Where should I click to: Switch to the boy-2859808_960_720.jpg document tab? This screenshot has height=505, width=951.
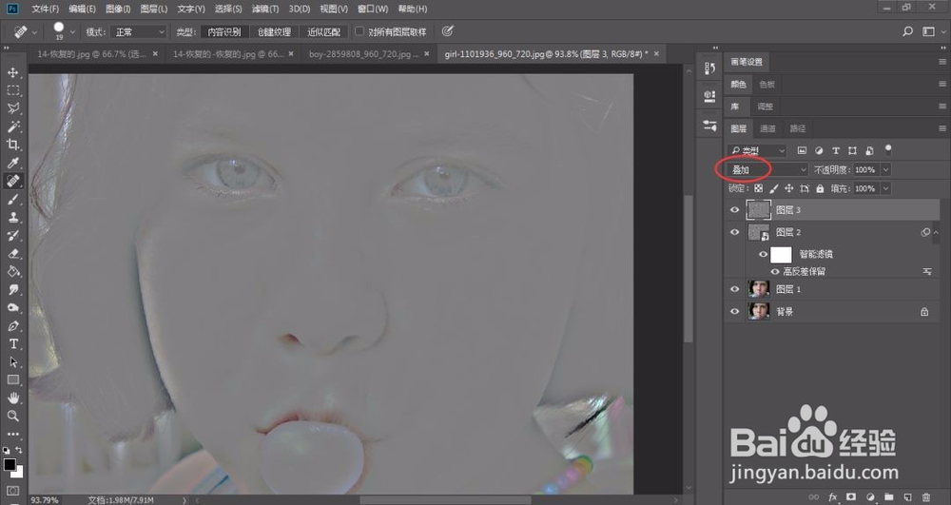(363, 54)
